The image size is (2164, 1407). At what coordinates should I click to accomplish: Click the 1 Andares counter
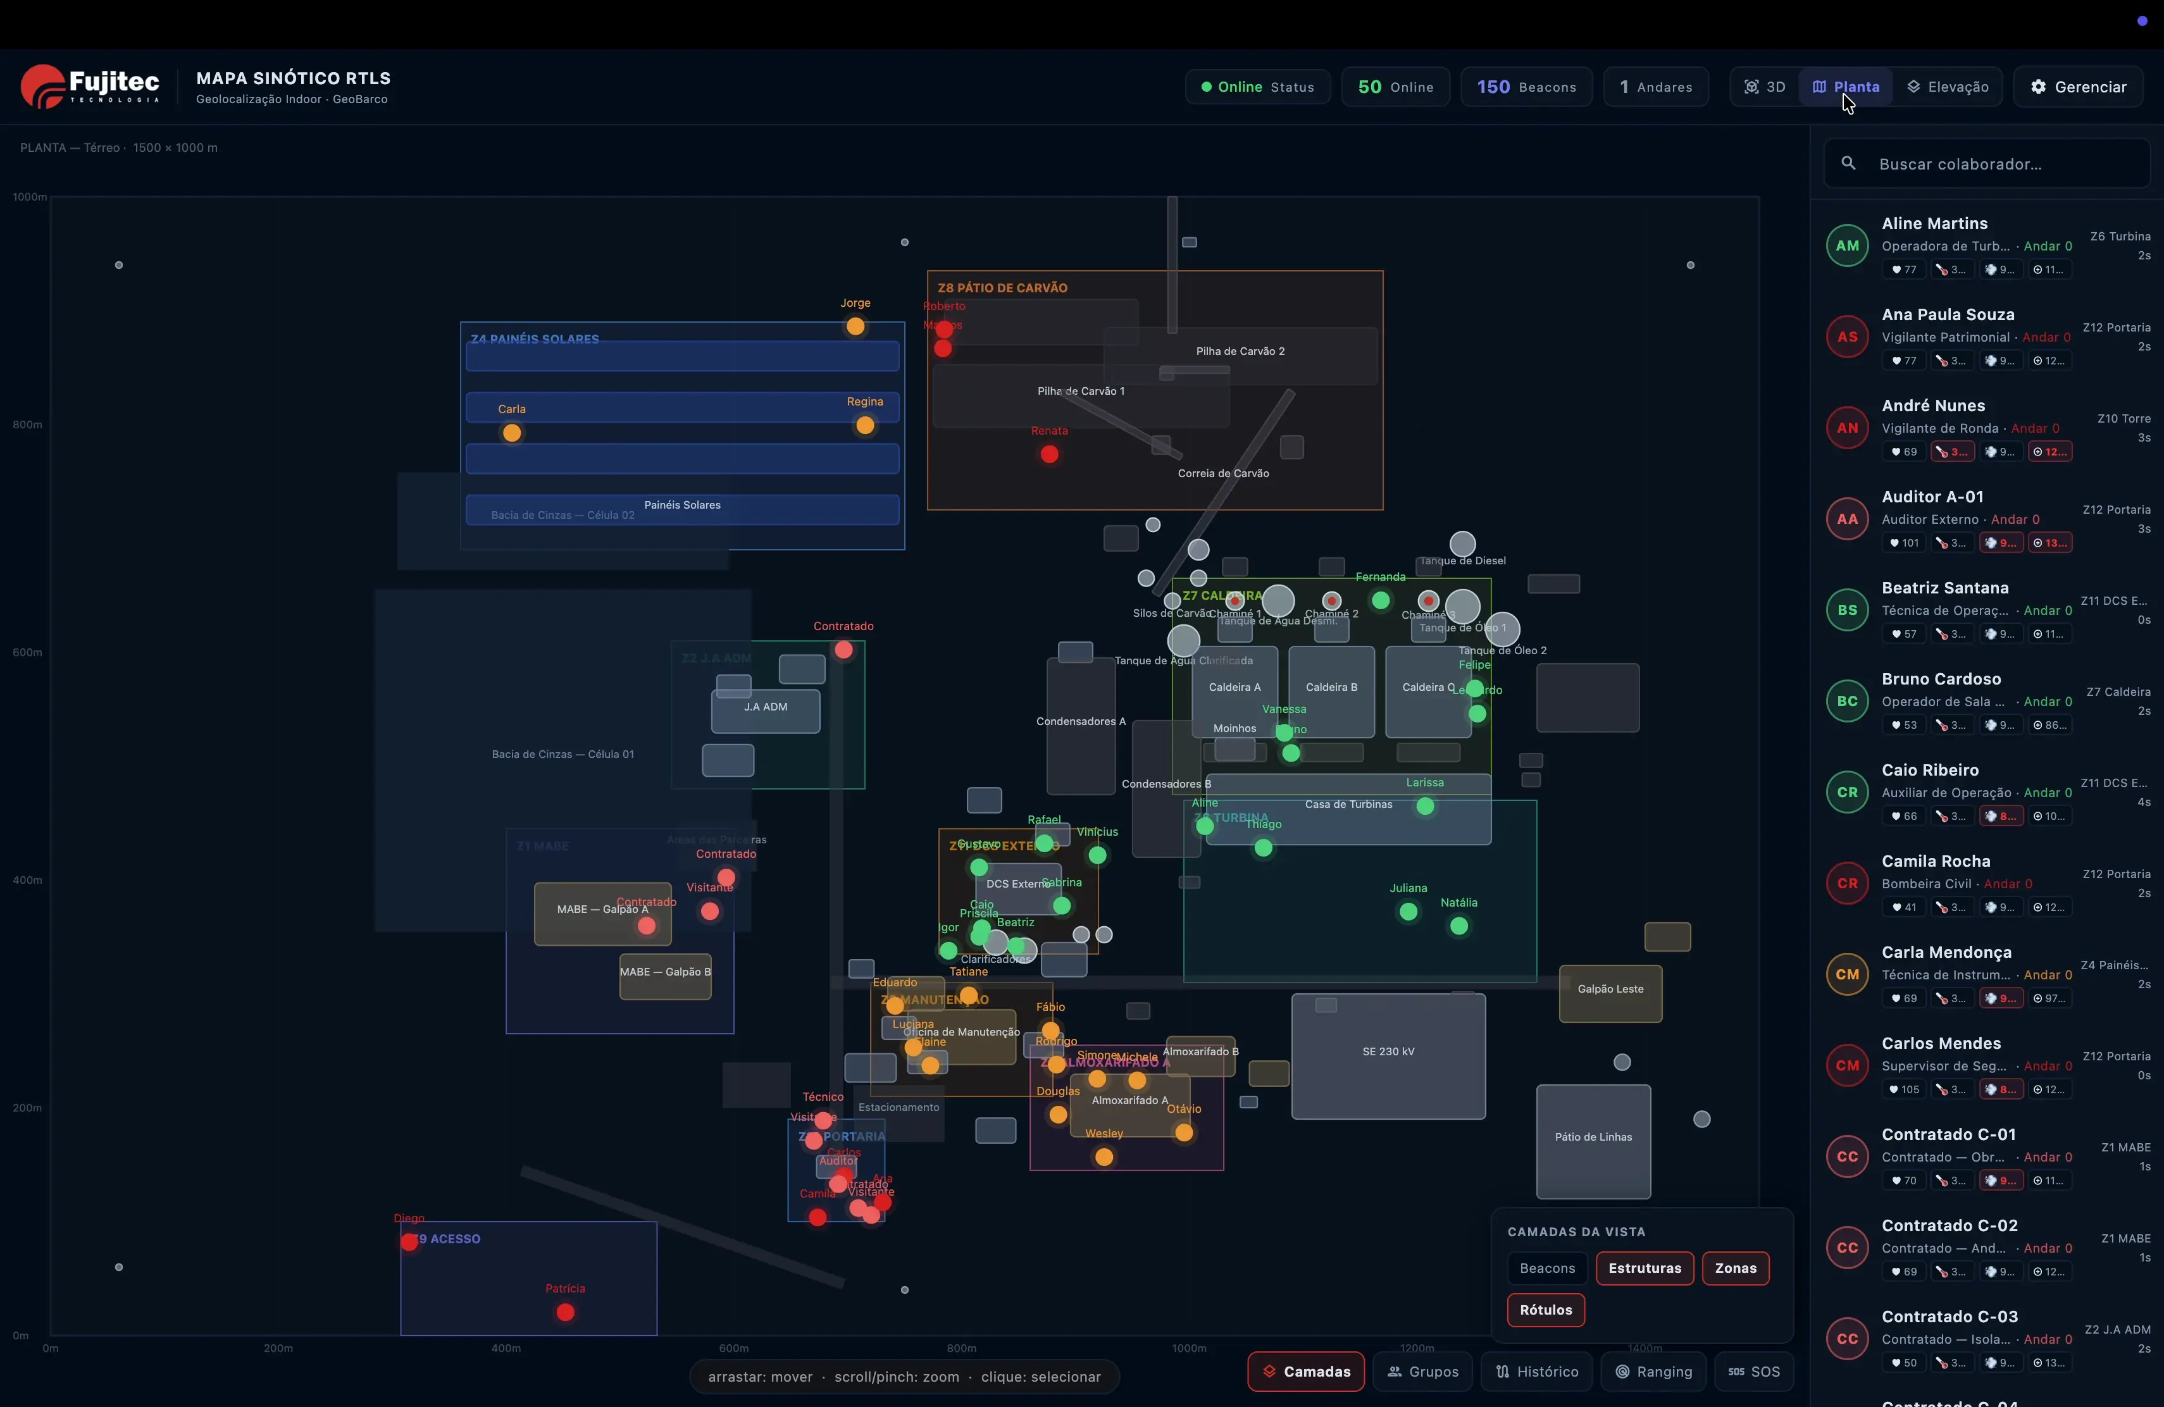[1656, 87]
